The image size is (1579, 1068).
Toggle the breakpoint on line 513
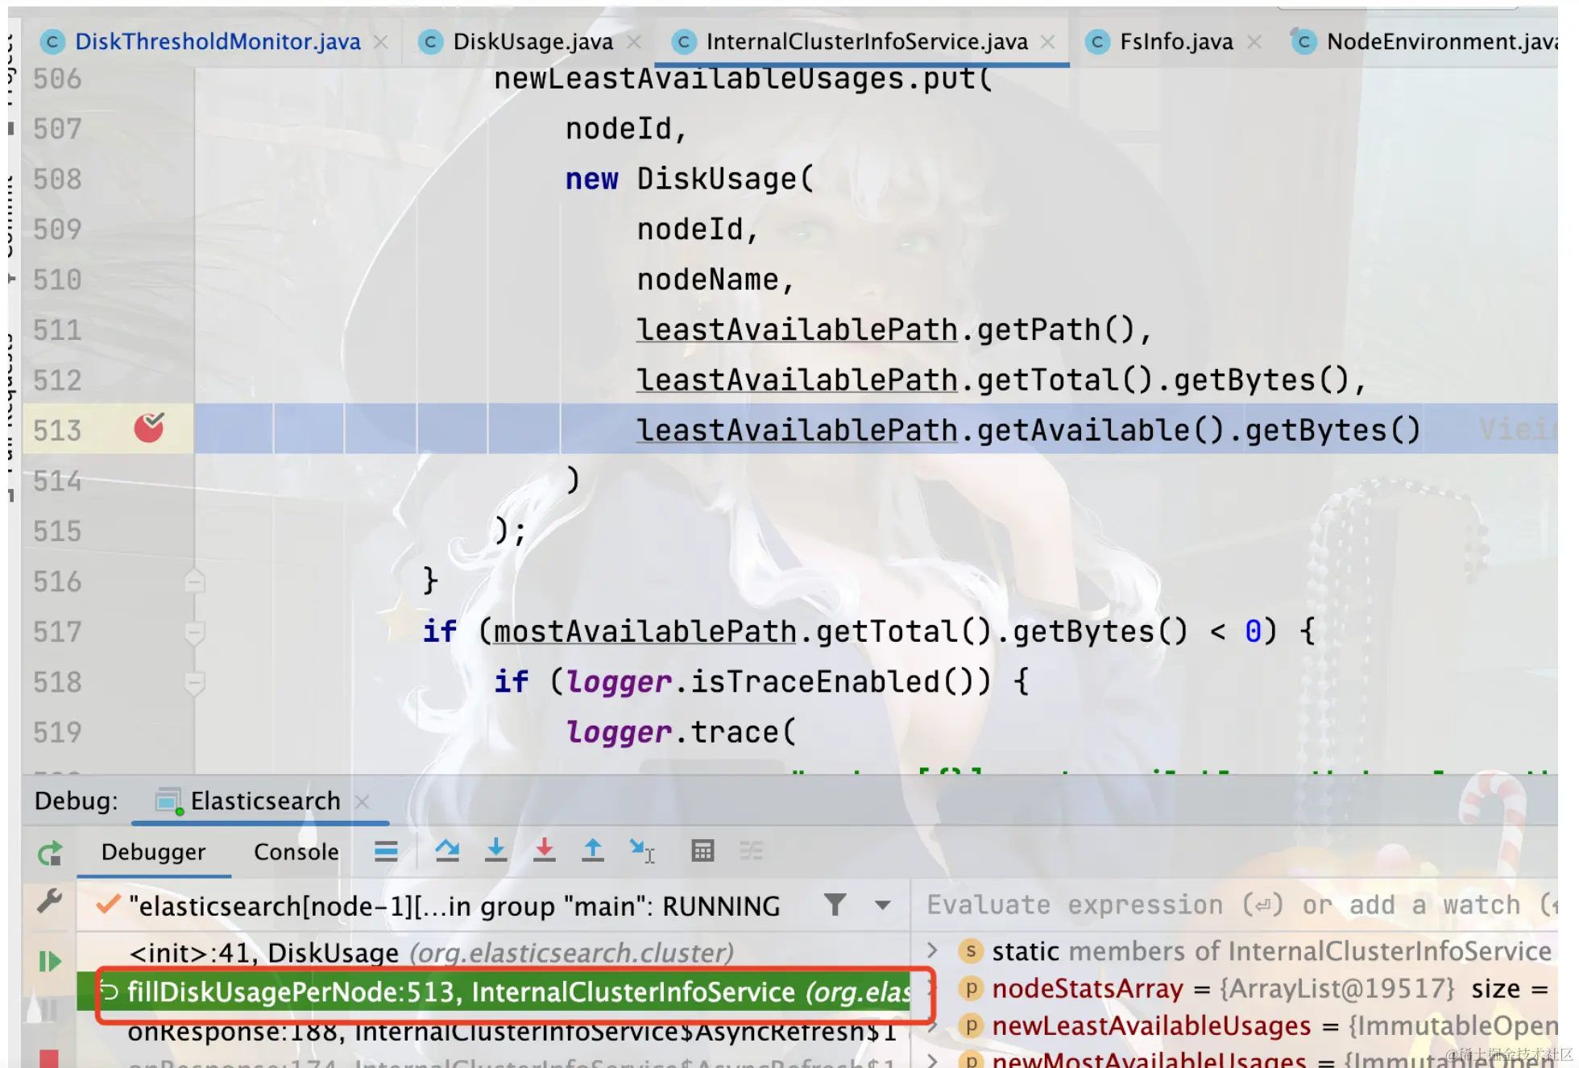pyautogui.click(x=149, y=428)
